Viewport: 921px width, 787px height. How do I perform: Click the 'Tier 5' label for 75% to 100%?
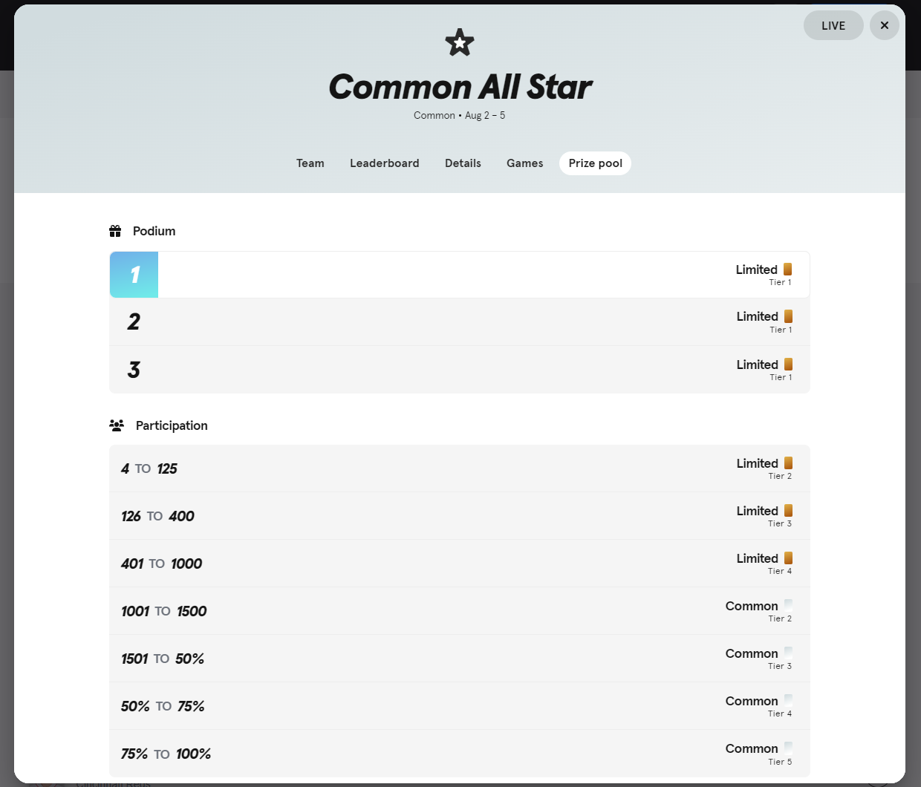[x=780, y=762]
